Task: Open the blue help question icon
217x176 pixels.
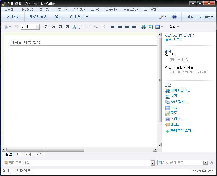Action: pos(174,17)
